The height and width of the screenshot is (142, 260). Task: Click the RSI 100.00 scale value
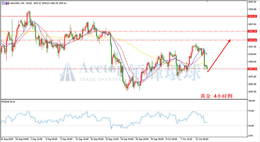tap(252, 101)
